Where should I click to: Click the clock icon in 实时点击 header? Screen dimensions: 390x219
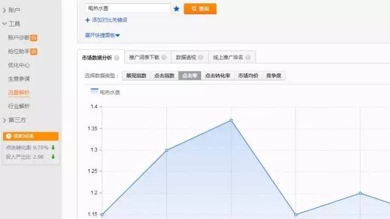pos(9,136)
